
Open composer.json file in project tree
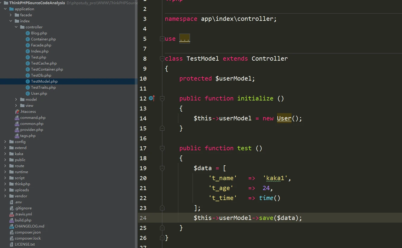[27, 232]
